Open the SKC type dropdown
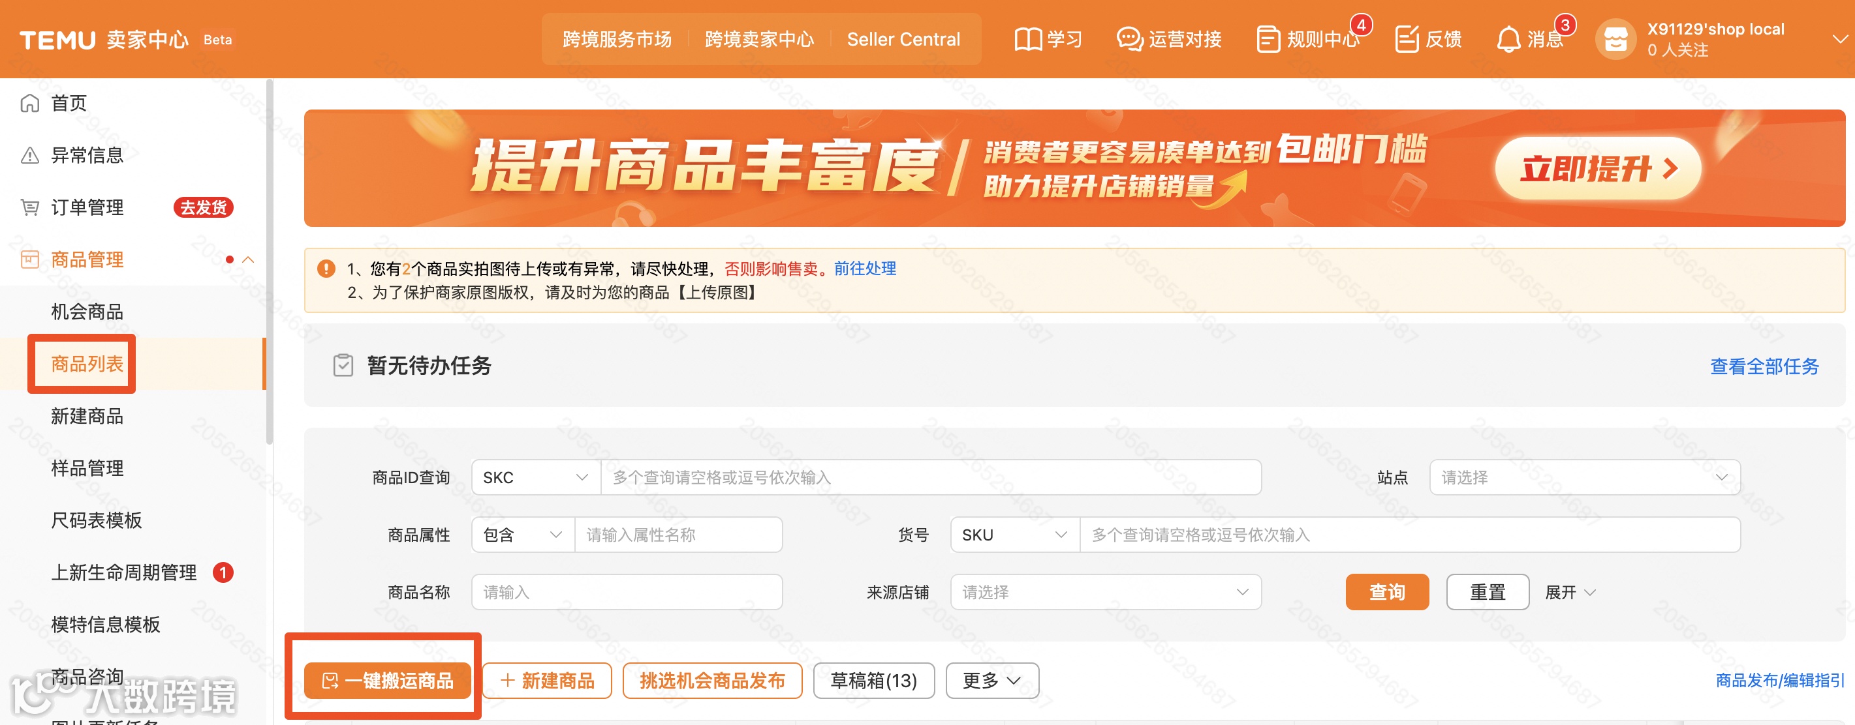The height and width of the screenshot is (725, 1855). point(535,478)
